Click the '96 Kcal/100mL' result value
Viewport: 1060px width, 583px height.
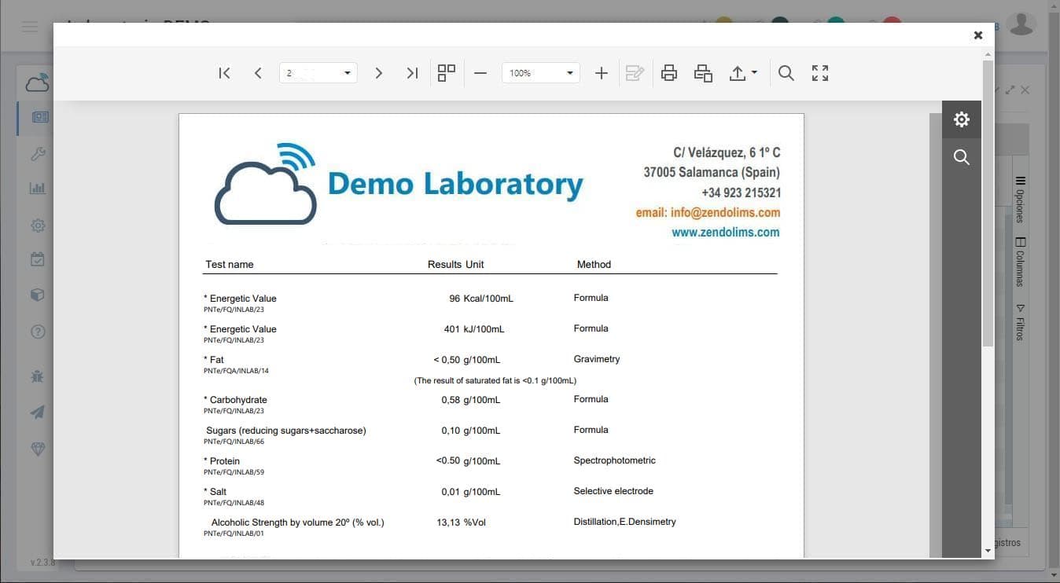click(x=481, y=299)
